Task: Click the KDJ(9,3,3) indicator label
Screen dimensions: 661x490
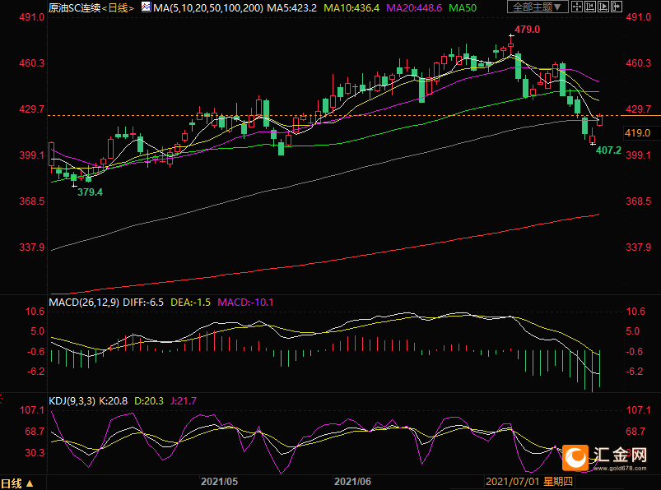Action: pos(72,400)
